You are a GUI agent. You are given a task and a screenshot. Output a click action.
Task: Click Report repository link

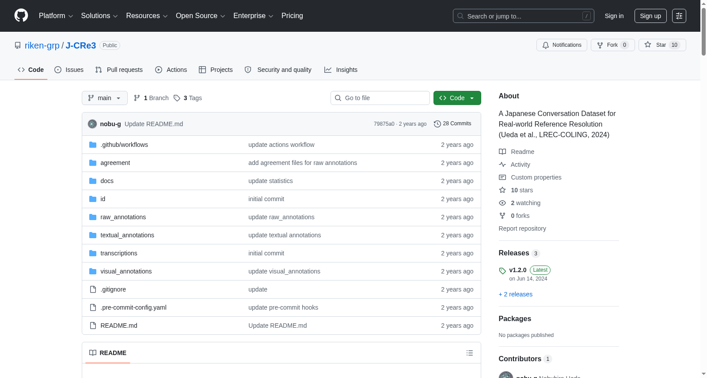pos(522,228)
